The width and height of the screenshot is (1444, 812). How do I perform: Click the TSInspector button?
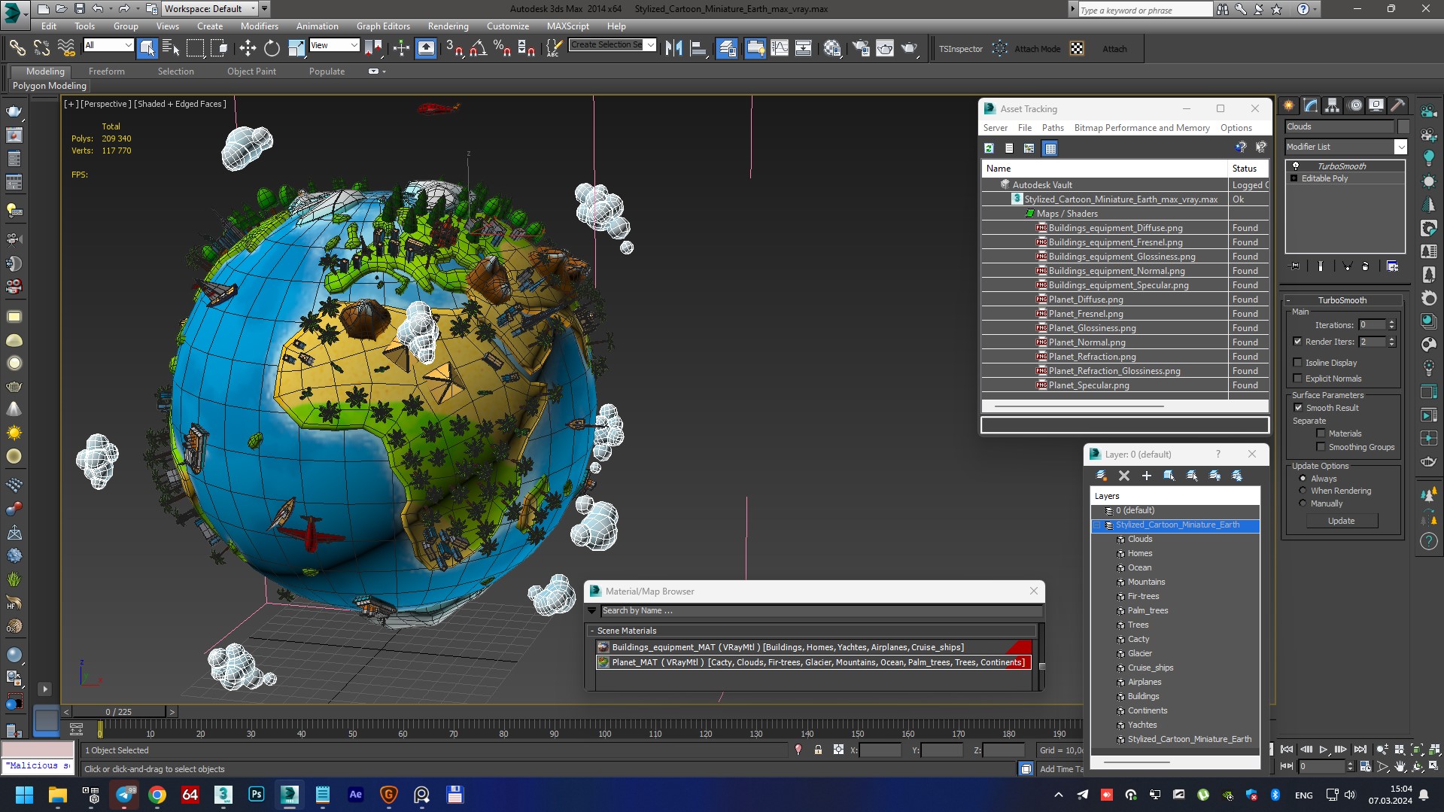click(x=960, y=49)
